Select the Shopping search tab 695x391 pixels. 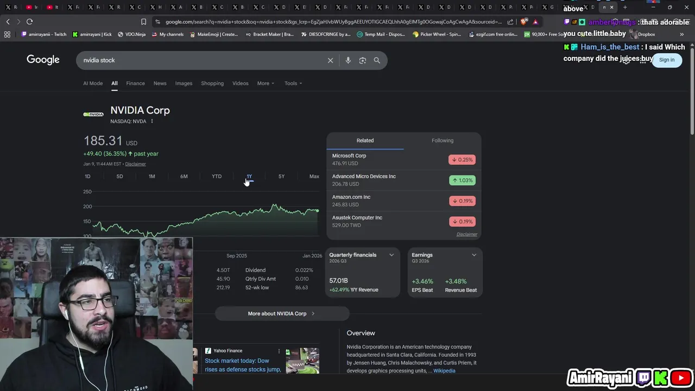coord(212,83)
